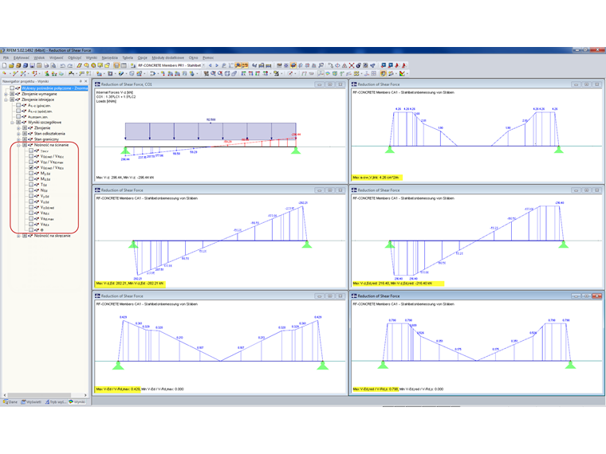Click the red pin icon at end of top toolbar
The width and height of the screenshot is (606, 454).
404,65
